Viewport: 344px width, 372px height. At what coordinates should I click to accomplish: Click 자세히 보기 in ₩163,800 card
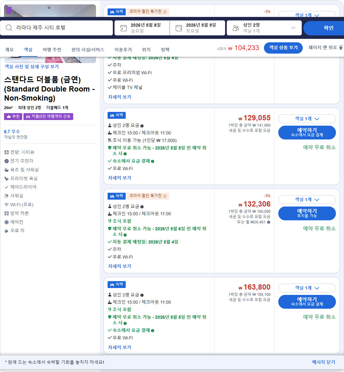point(119,348)
